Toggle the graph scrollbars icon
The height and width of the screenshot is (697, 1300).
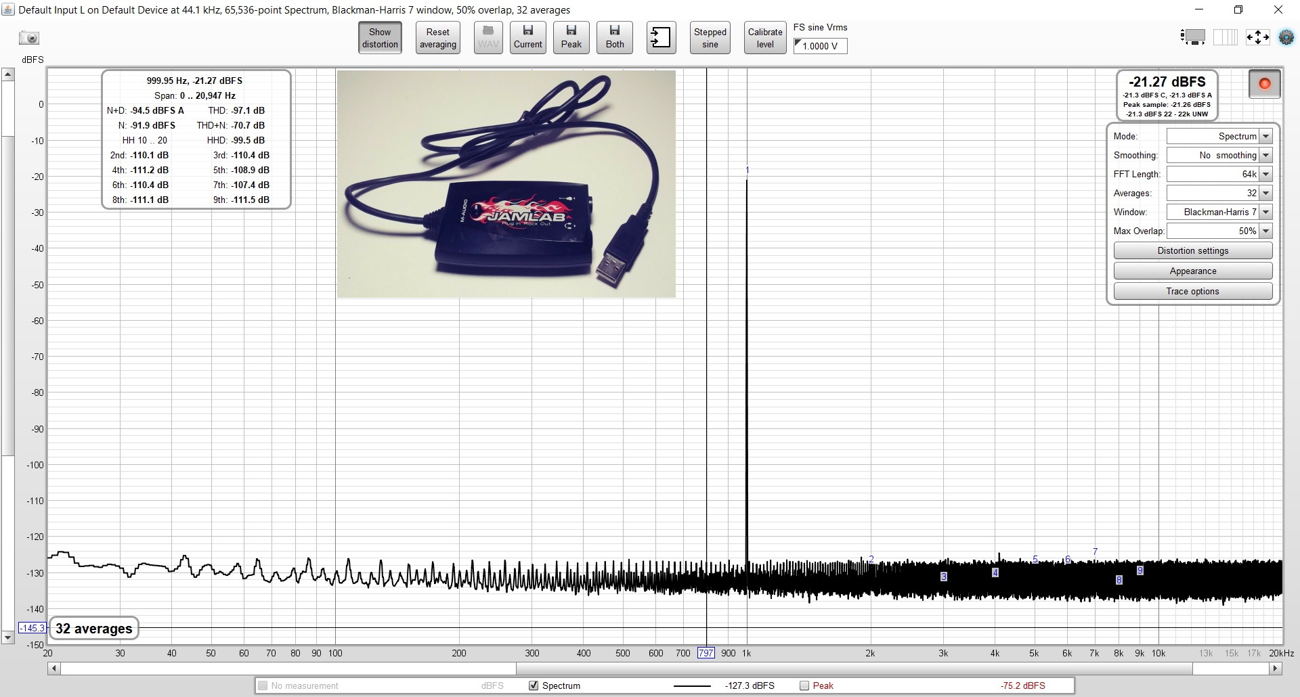pos(1193,37)
